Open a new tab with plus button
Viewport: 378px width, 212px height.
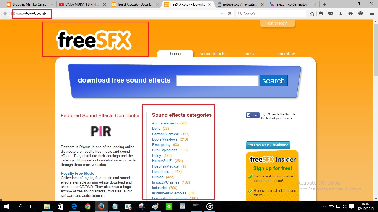[x=325, y=4]
